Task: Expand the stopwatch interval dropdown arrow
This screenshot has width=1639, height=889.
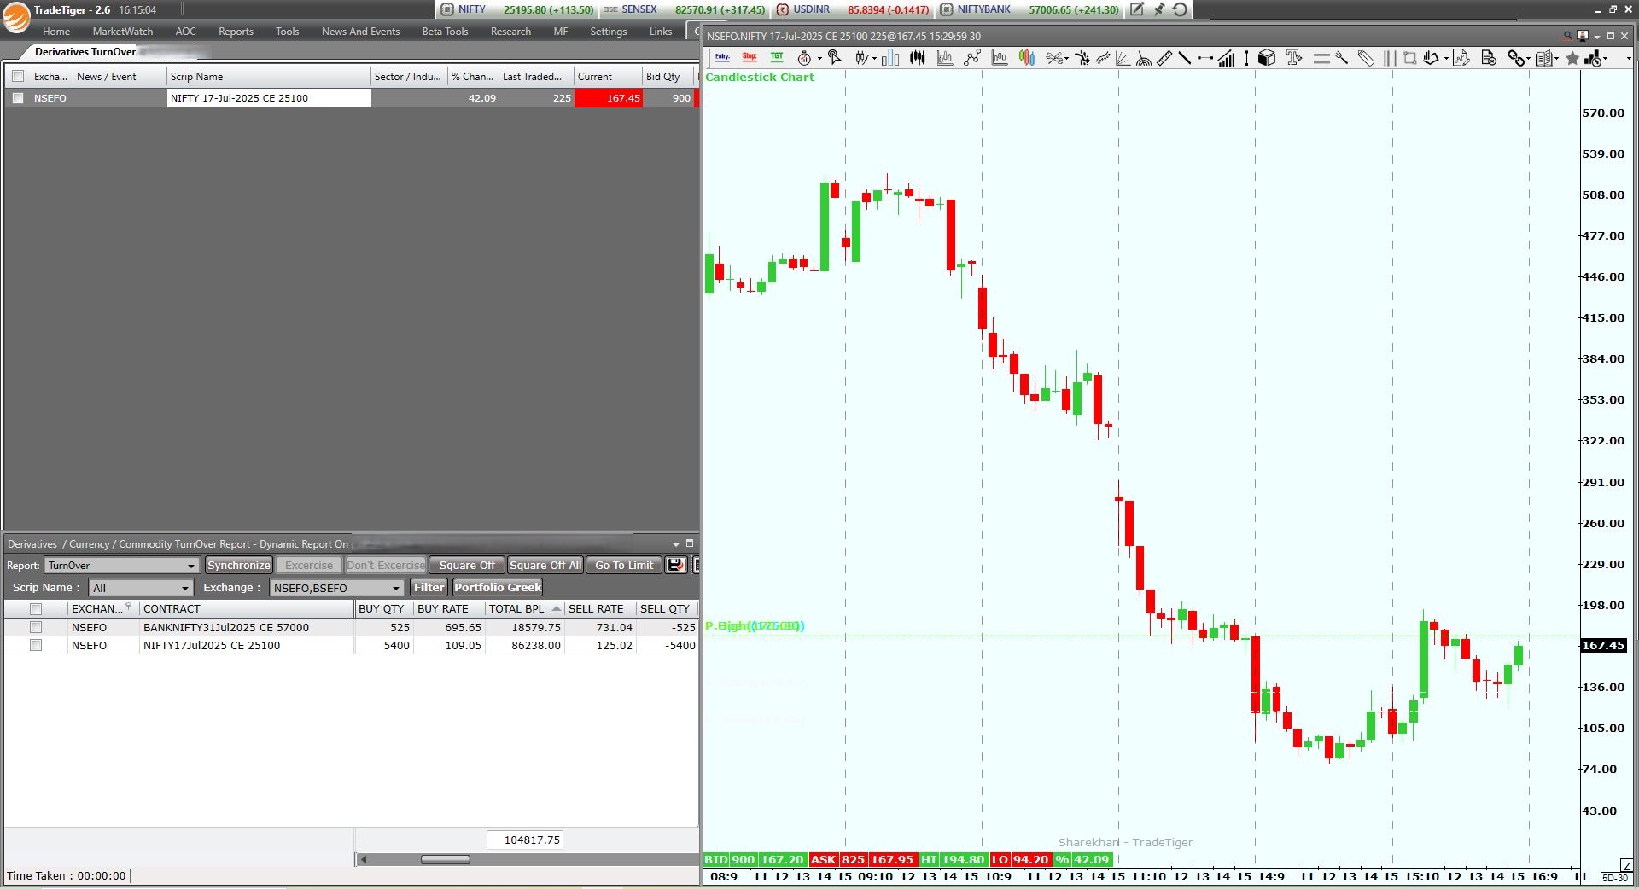Action: [x=819, y=59]
